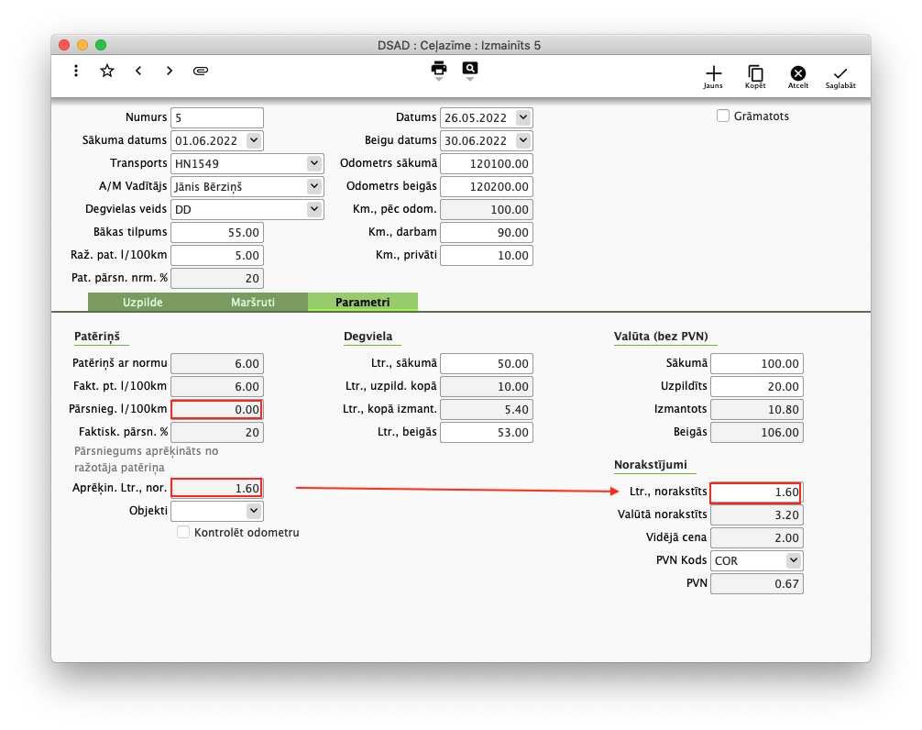Viewport: 922px width, 730px height.
Task: Expand the Transports dropdown
Action: 314,163
